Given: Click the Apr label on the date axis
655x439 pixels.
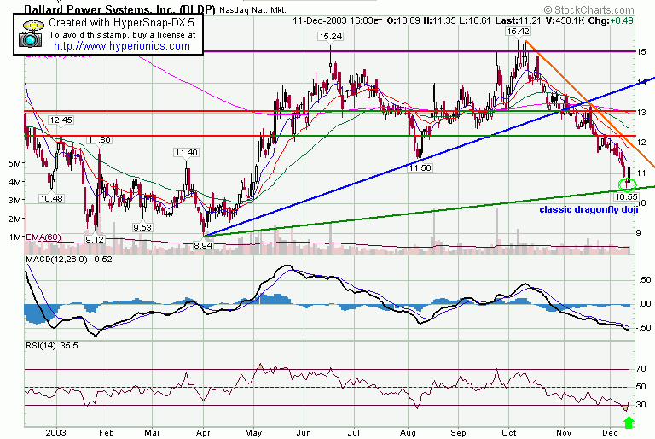Looking at the screenshot, I should [203, 433].
